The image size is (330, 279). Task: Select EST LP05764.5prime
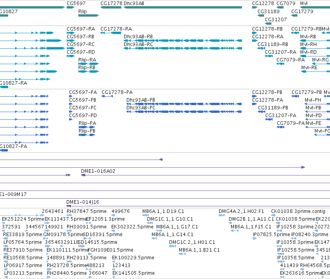(6, 246)
